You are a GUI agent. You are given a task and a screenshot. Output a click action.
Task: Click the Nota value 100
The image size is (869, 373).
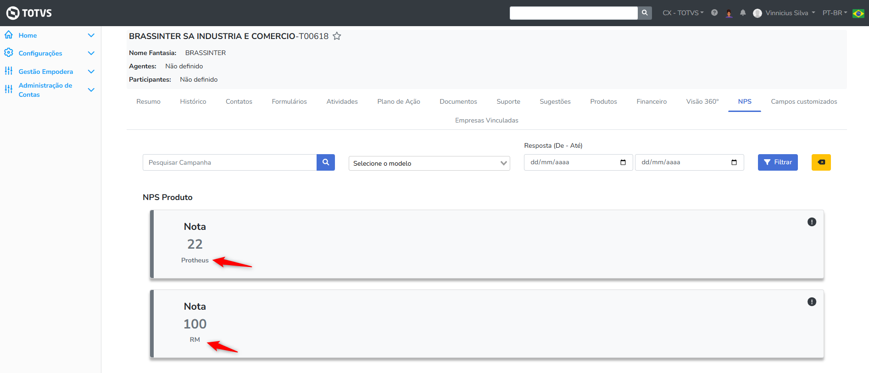(x=195, y=324)
